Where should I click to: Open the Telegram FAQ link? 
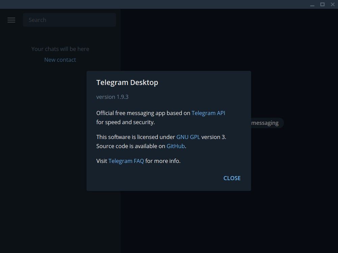(126, 161)
